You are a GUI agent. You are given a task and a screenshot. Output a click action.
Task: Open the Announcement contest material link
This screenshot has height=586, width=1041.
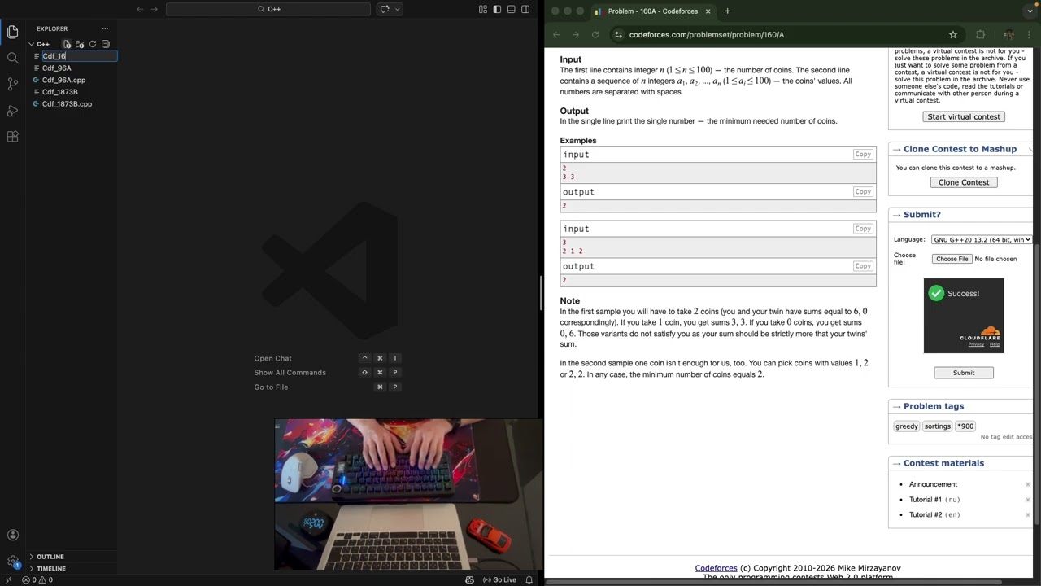coord(933,484)
